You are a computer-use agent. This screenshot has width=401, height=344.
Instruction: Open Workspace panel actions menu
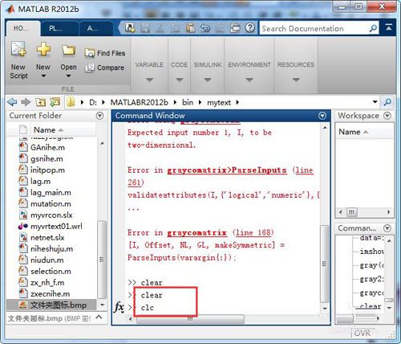(387, 116)
